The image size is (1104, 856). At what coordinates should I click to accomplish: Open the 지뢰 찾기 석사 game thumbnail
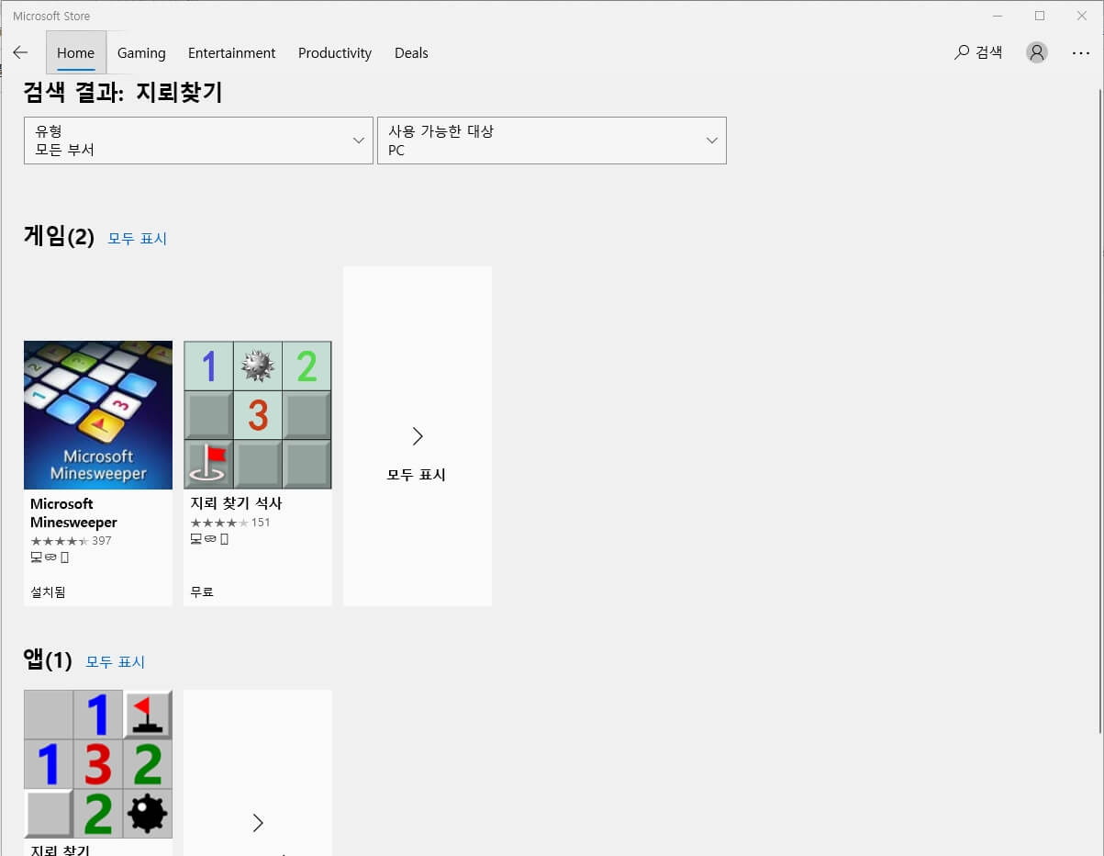tap(258, 415)
